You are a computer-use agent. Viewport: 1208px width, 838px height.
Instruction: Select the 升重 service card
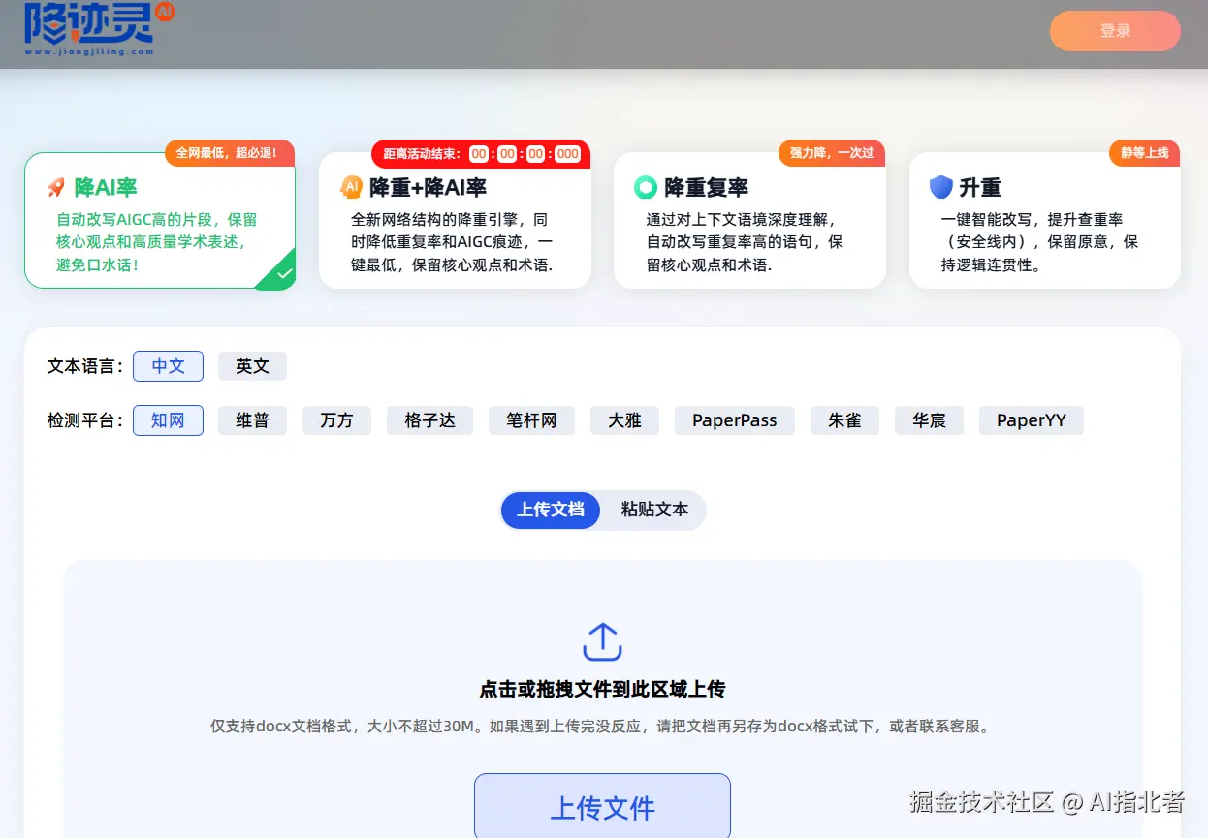1045,221
